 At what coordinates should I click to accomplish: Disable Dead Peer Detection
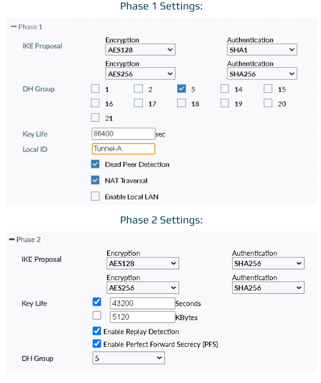tap(95, 164)
